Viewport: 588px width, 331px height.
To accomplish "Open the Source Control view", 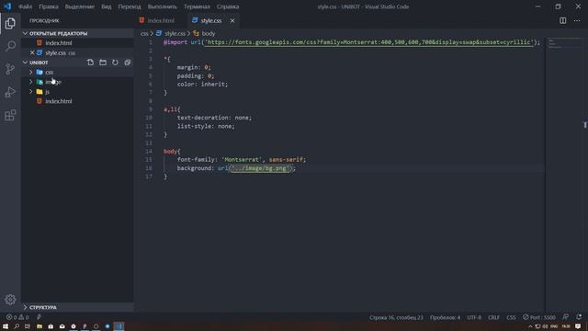I will coord(10,69).
